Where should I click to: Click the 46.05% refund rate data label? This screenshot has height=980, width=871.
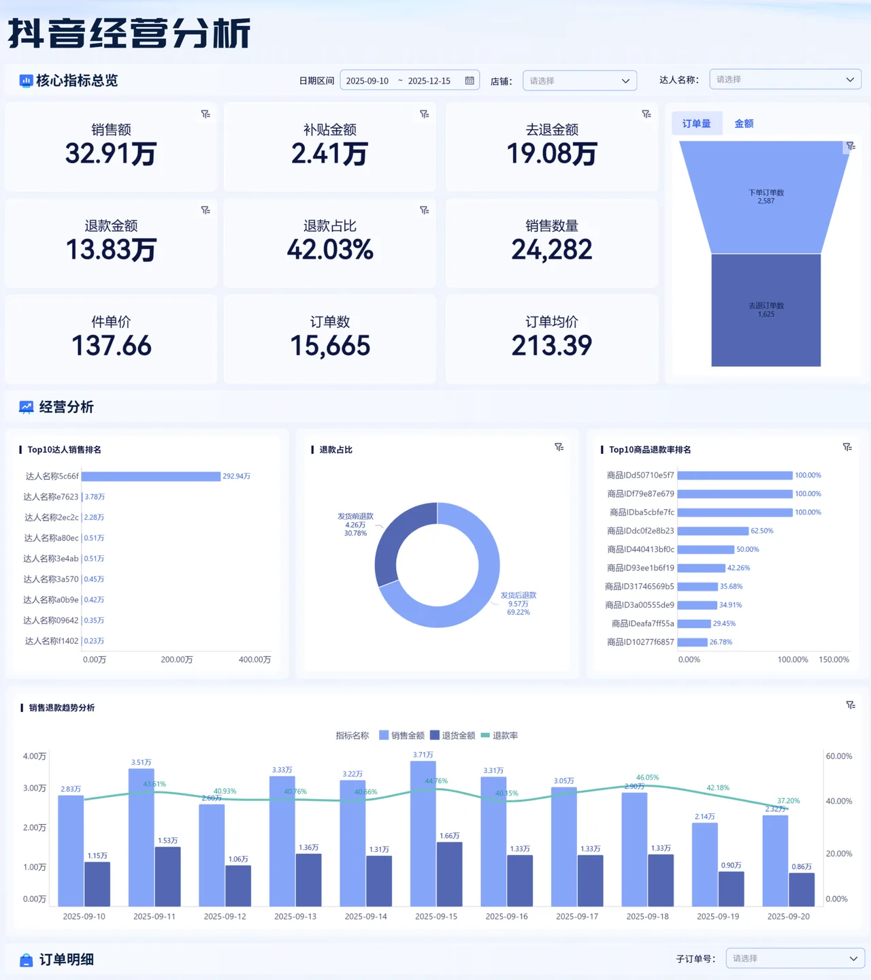coord(648,777)
